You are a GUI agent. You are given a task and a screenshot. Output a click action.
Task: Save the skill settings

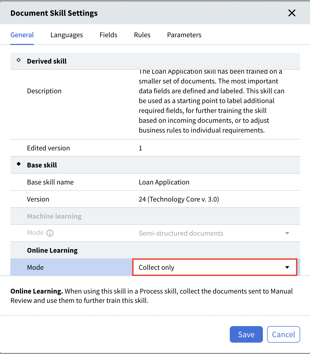point(246,334)
